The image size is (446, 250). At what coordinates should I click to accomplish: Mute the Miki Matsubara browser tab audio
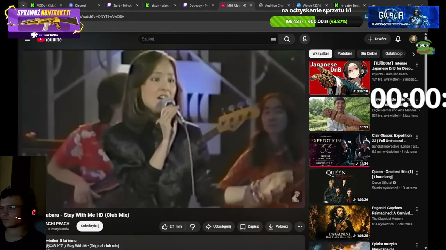244,5
